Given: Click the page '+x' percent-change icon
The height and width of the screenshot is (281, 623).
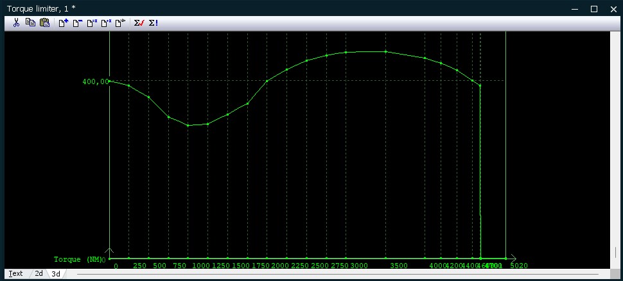Looking at the screenshot, I should 106,23.
